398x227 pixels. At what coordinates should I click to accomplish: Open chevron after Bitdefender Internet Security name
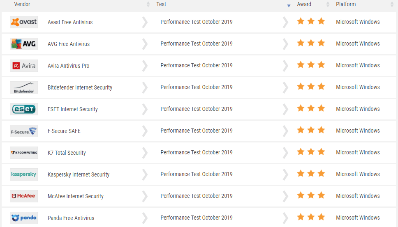point(145,88)
